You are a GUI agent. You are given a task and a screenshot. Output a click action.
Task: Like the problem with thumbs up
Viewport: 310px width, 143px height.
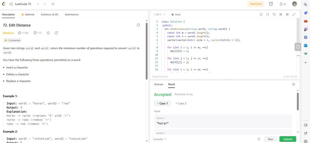click(x=20, y=33)
